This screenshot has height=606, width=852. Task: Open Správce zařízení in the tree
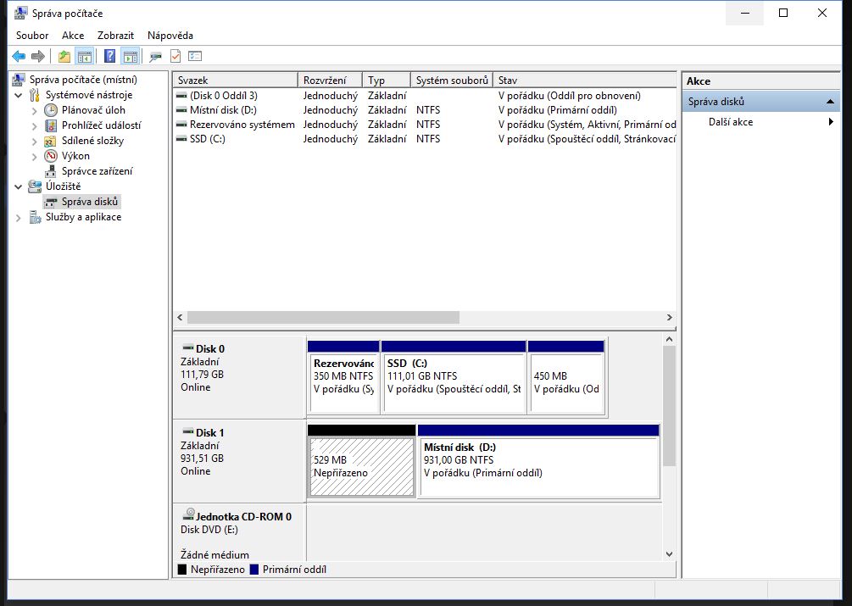[x=97, y=171]
